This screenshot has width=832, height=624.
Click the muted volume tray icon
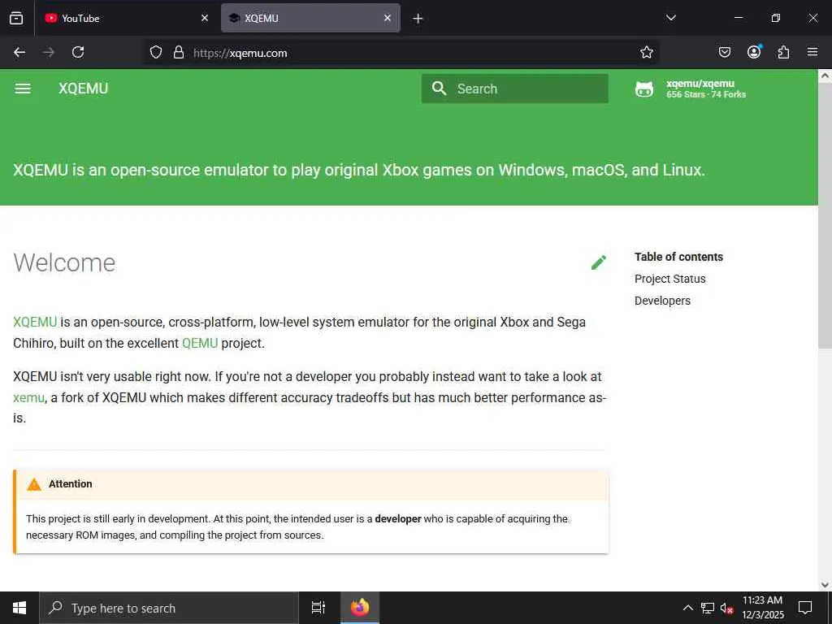pos(726,608)
